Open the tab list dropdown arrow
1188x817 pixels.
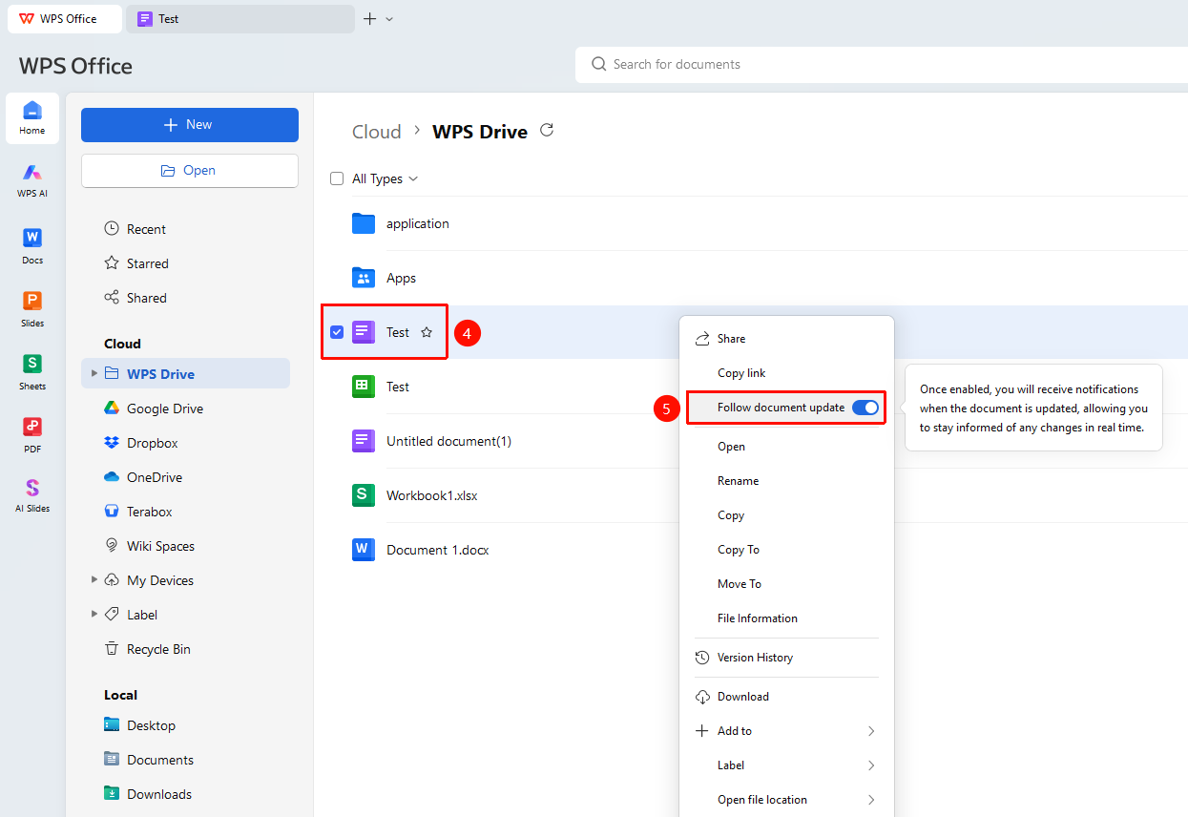389,19
